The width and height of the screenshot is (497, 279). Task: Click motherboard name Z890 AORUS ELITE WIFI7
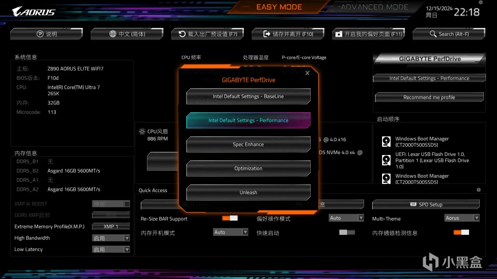pyautogui.click(x=75, y=69)
